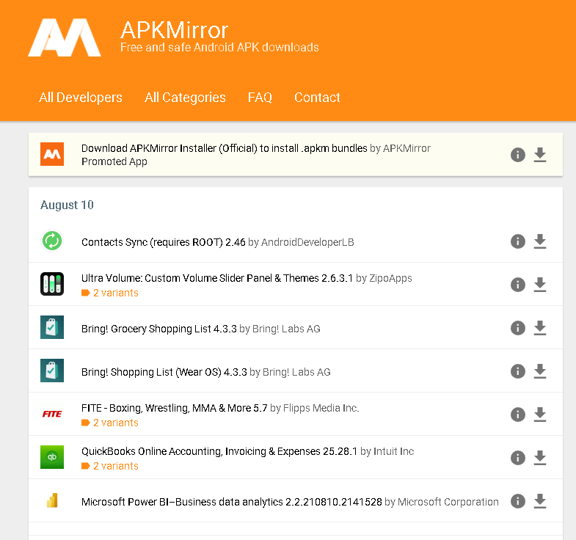This screenshot has width=576, height=540.
Task: Download Ultra Volume via its download icon
Action: [x=540, y=285]
